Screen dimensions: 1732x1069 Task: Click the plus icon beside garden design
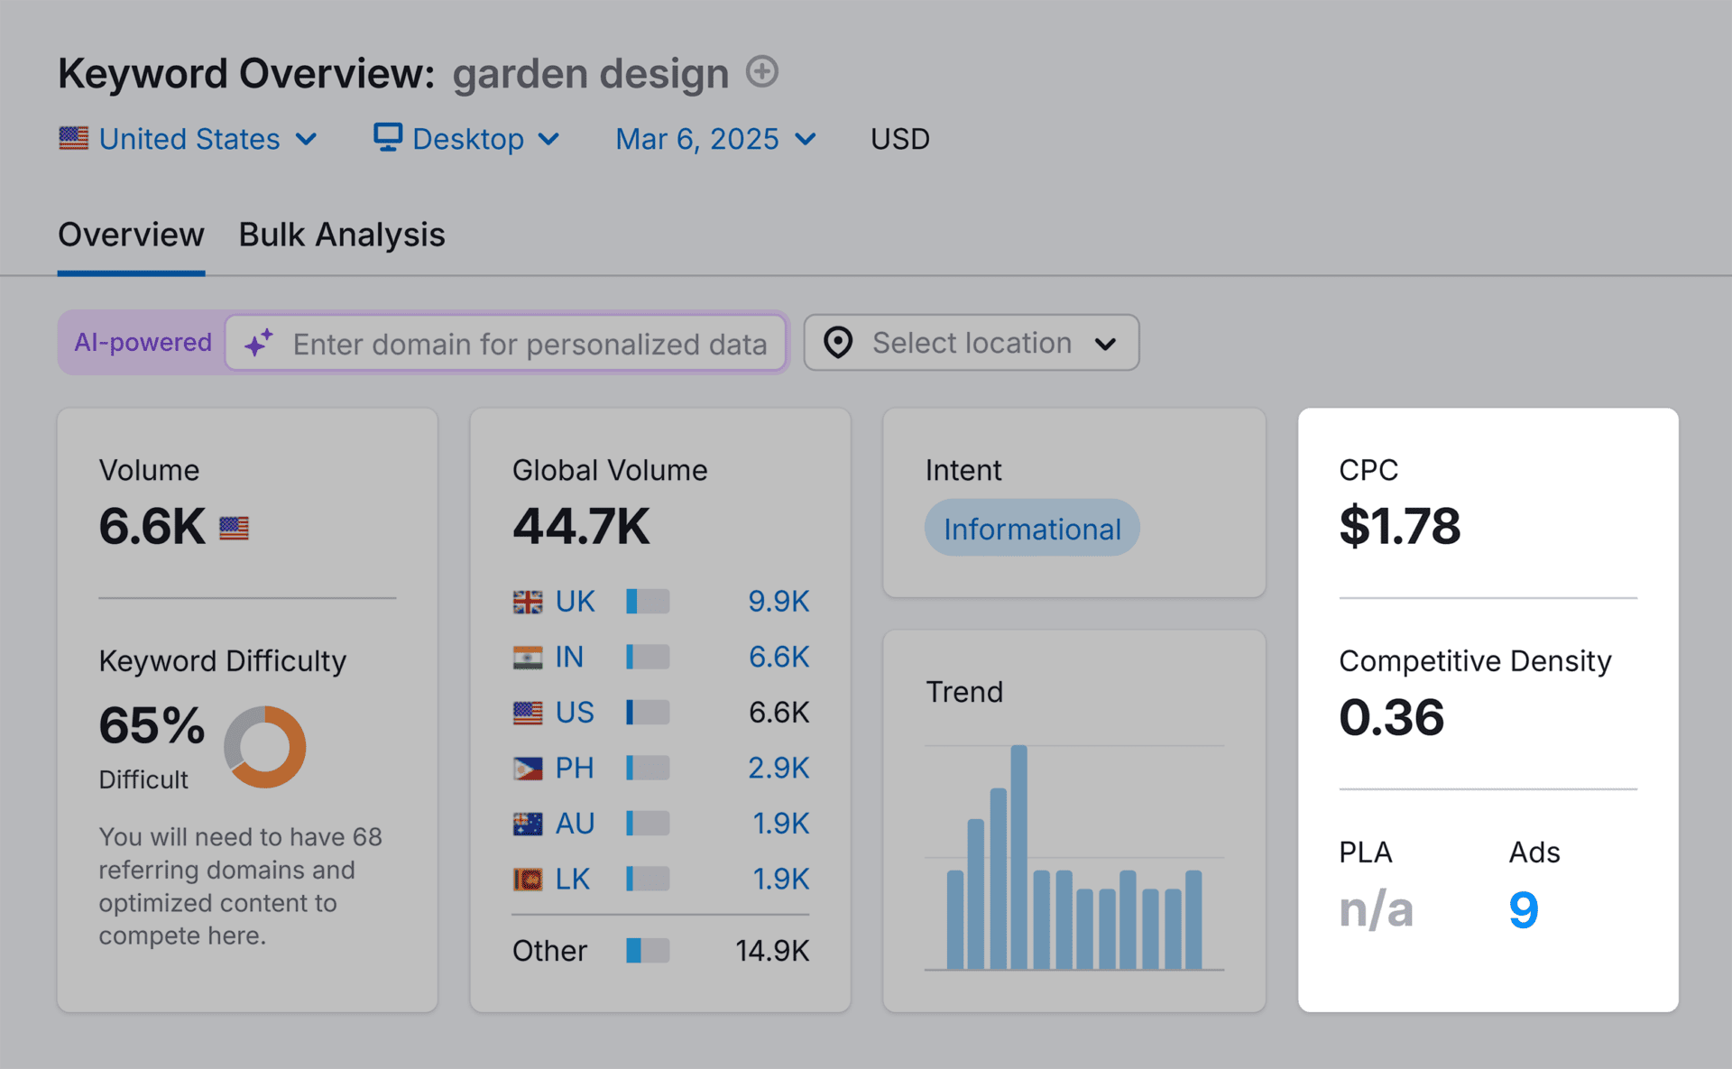tap(762, 71)
